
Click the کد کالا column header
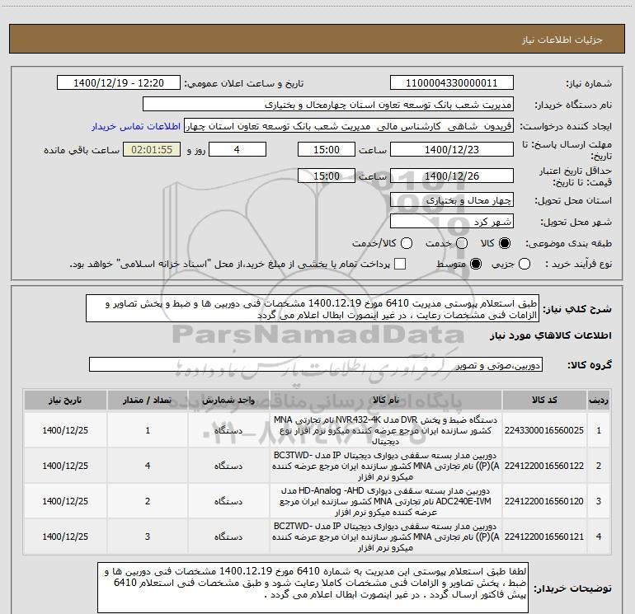click(x=544, y=401)
